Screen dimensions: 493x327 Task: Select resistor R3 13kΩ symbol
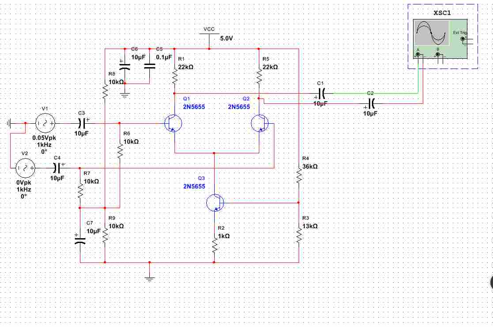click(x=299, y=235)
